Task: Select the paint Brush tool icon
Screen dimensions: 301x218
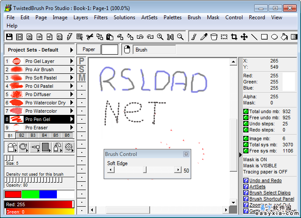Action: click(194, 37)
